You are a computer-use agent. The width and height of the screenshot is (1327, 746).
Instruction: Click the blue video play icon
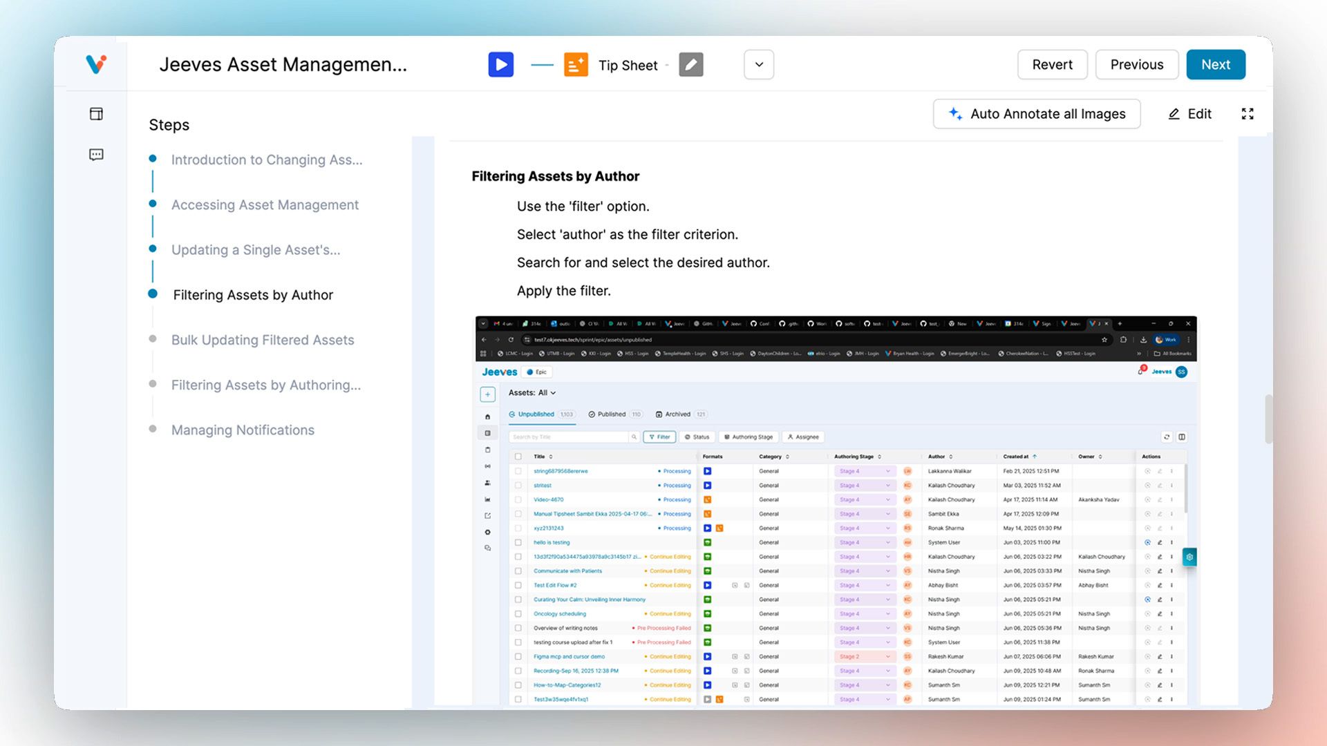(x=500, y=65)
